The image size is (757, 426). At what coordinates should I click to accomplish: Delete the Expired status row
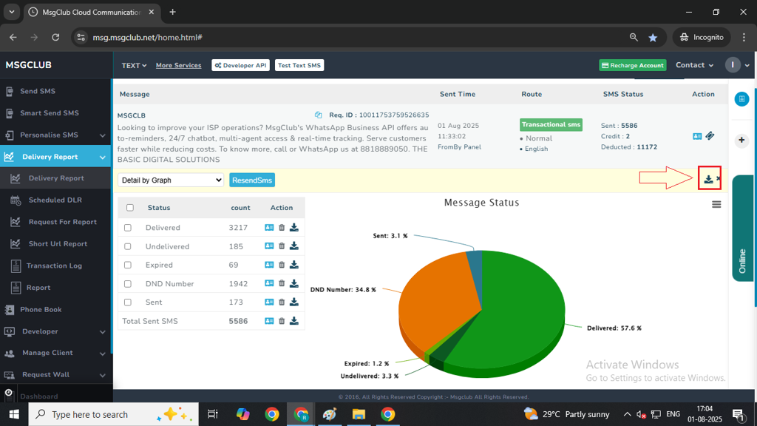(x=282, y=265)
